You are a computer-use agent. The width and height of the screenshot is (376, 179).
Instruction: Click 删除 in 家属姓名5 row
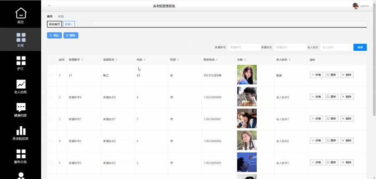[x=347, y=163]
